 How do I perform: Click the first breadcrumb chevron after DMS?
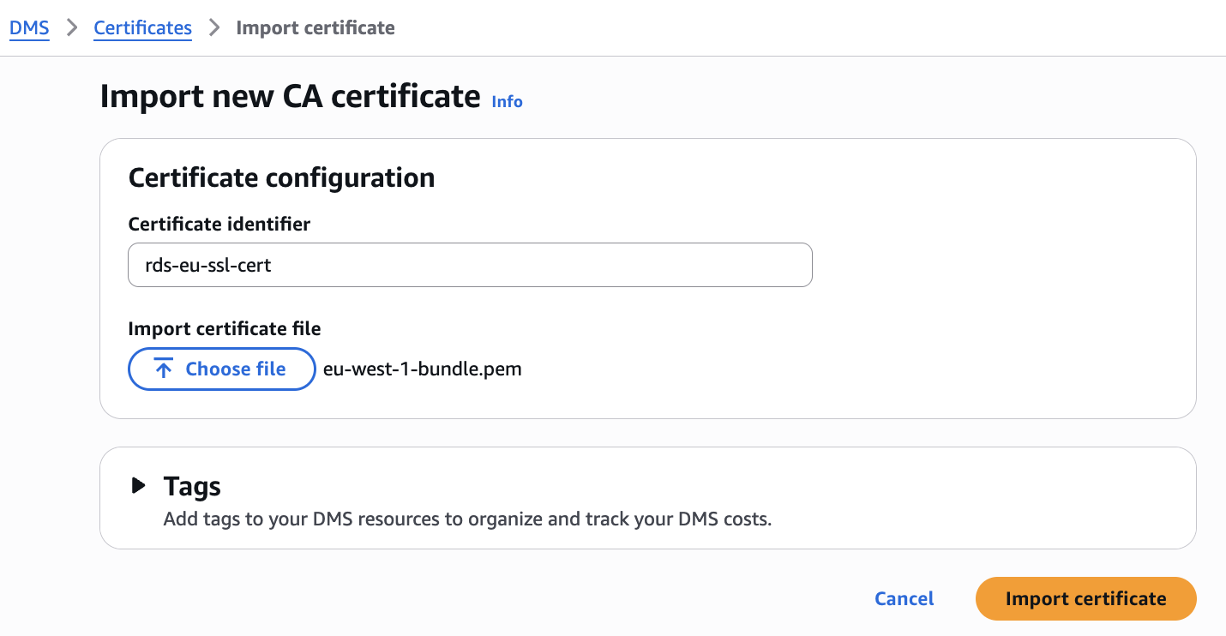pyautogui.click(x=71, y=27)
